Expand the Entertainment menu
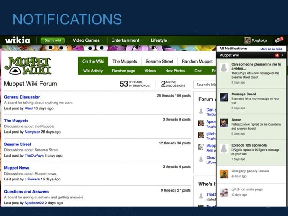This screenshot has height=216, width=288. [x=127, y=40]
